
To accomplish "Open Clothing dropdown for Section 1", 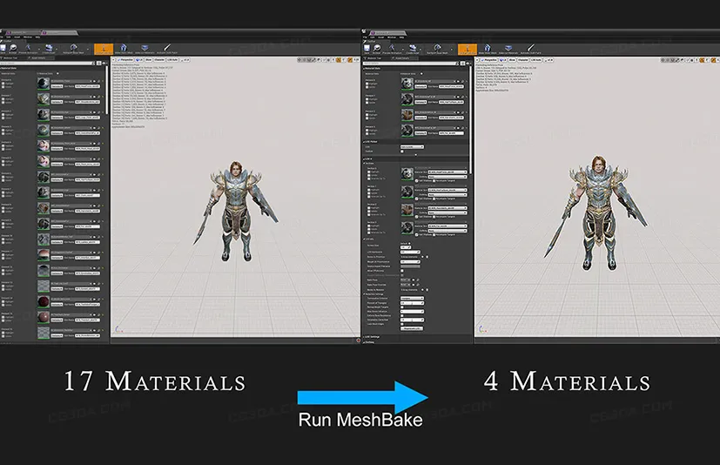I will [447, 195].
